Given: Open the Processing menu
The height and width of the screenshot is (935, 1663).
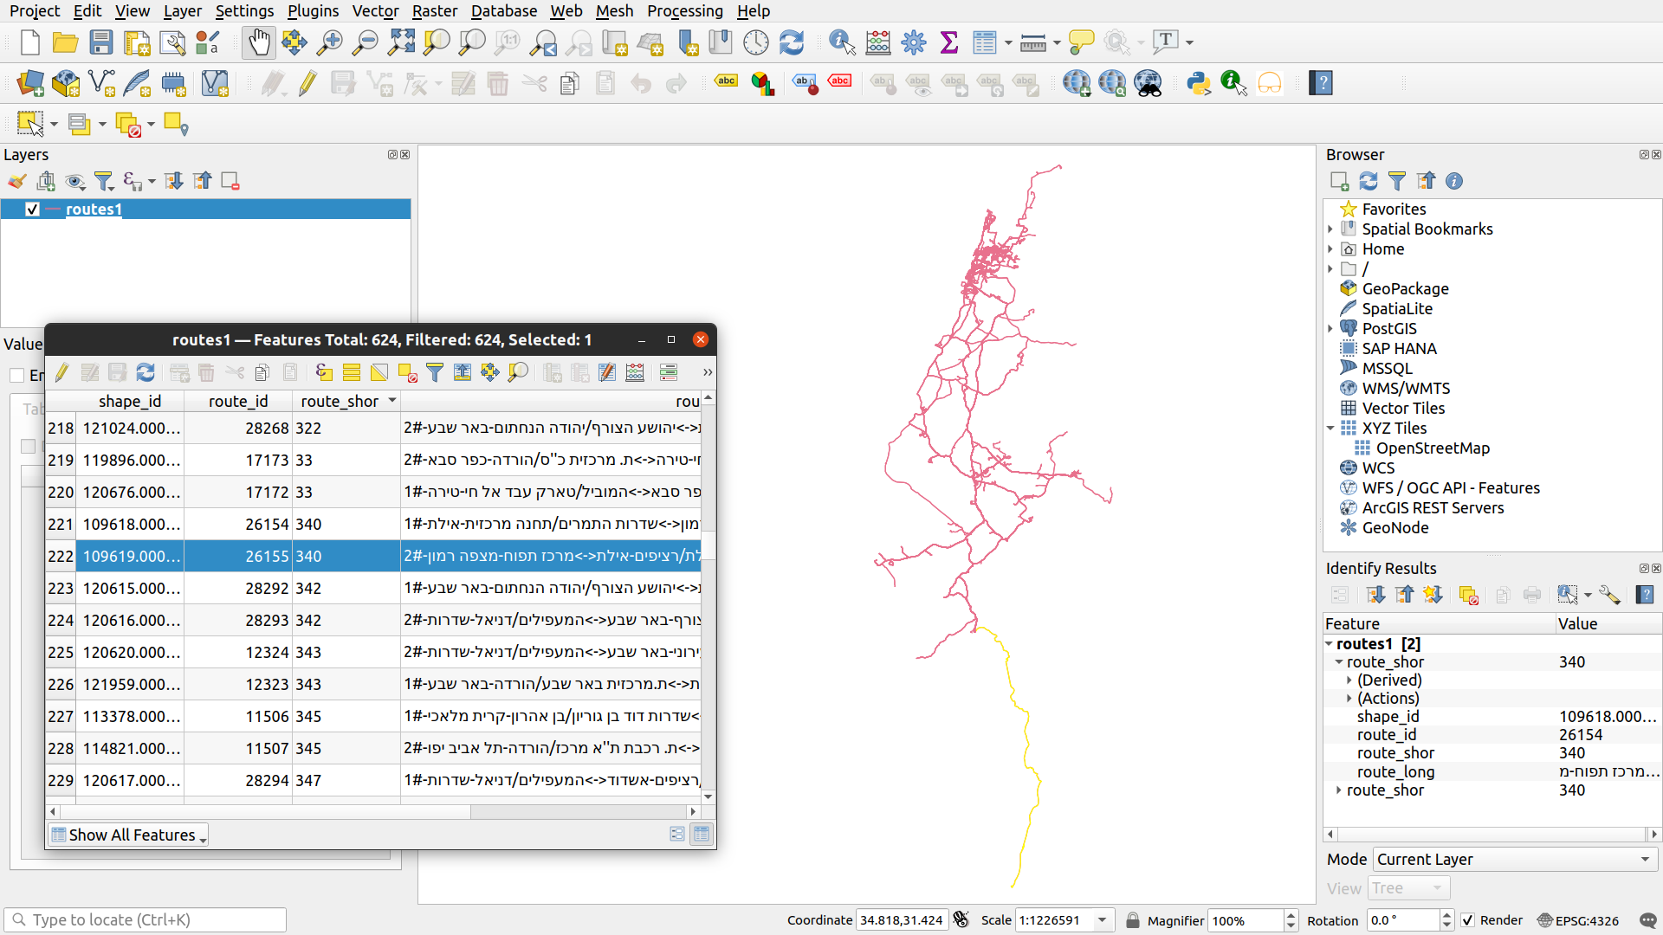Looking at the screenshot, I should [x=684, y=11].
